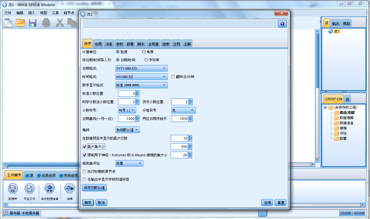Select 角度 radio button
The width and height of the screenshot is (370, 219).
[144, 52]
